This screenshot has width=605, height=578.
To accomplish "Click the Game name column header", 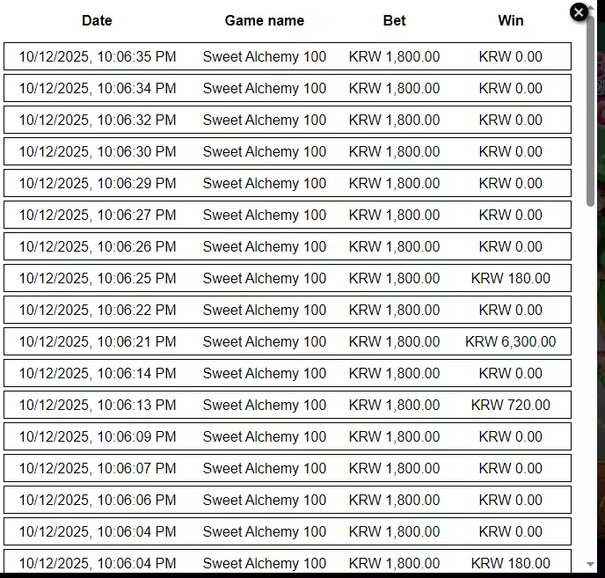I will 265,20.
